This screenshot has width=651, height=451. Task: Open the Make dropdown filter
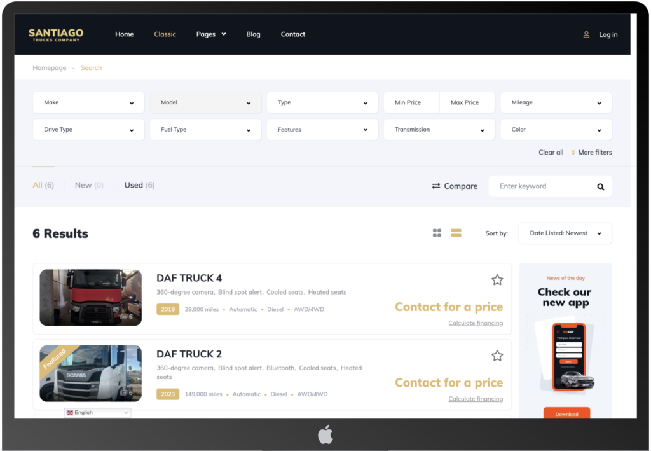[88, 102]
